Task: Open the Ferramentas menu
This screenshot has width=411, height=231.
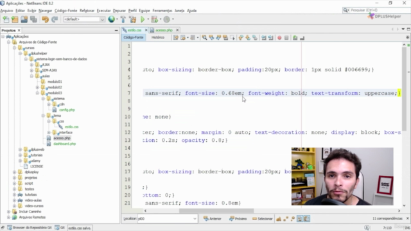Action: (162, 11)
